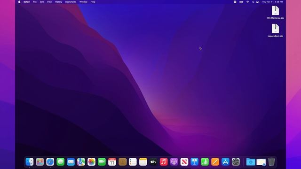Open the Notes app in the Dock

tap(143, 162)
